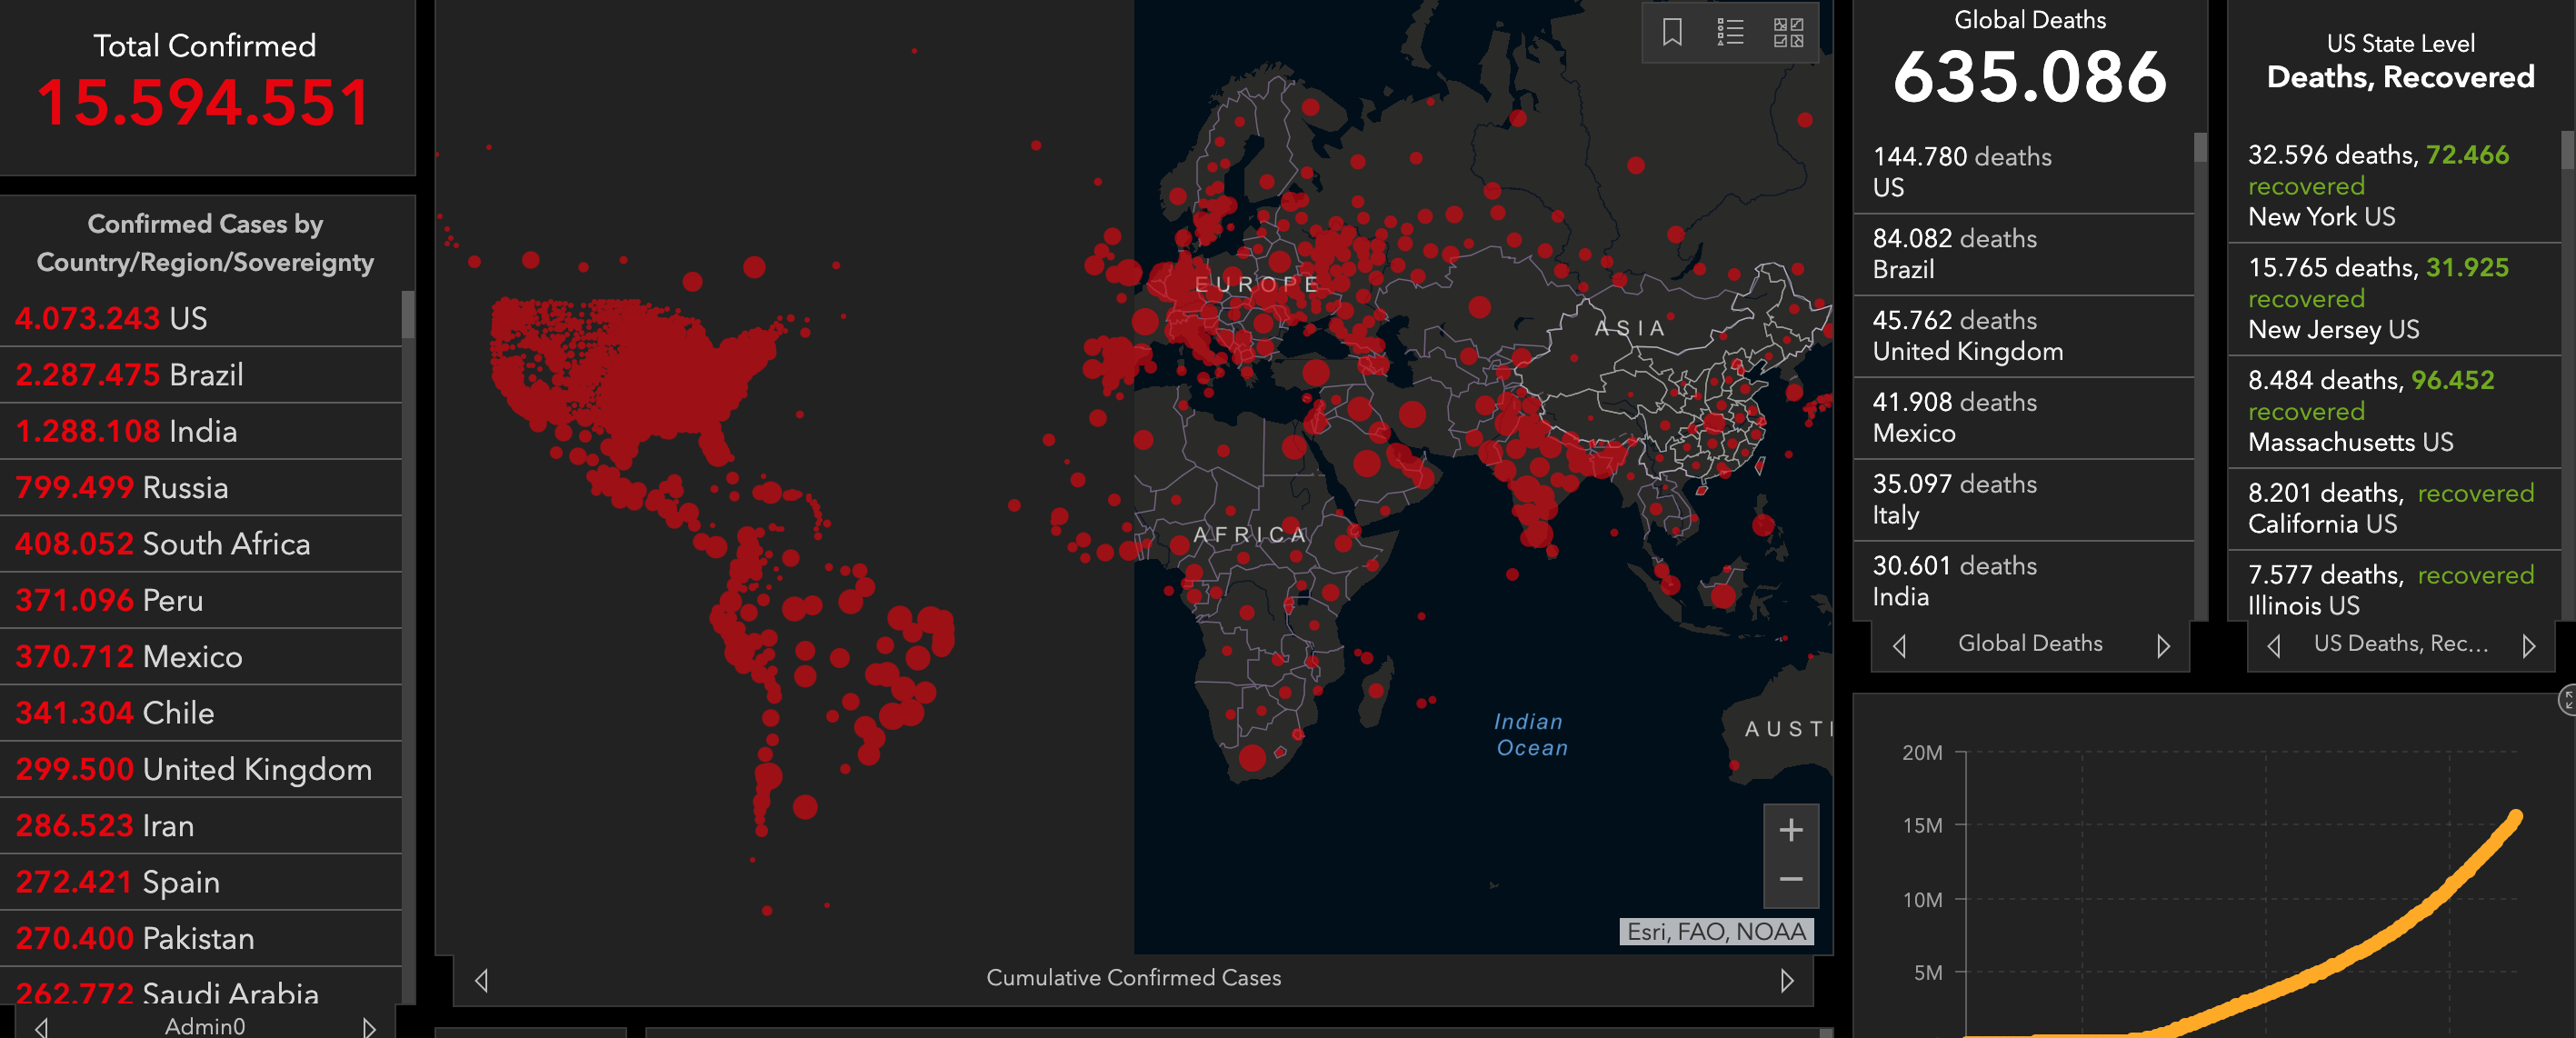Screen dimensions: 2576x1038
Task: Show previous Global Deaths panel view
Action: point(1899,646)
